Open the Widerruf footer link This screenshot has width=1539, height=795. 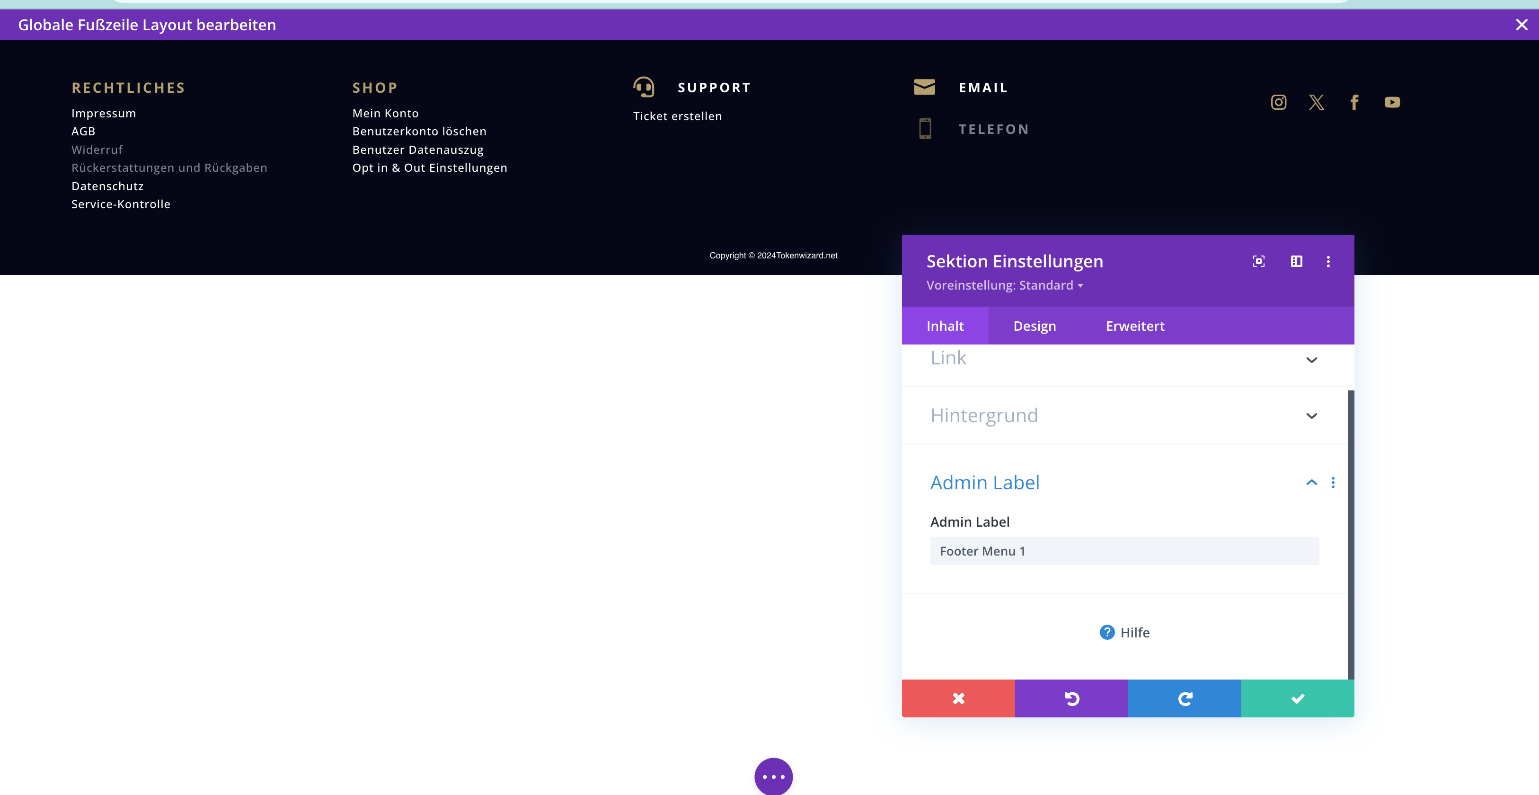tap(97, 150)
